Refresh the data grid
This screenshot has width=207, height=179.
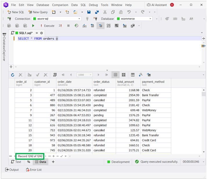point(12,75)
